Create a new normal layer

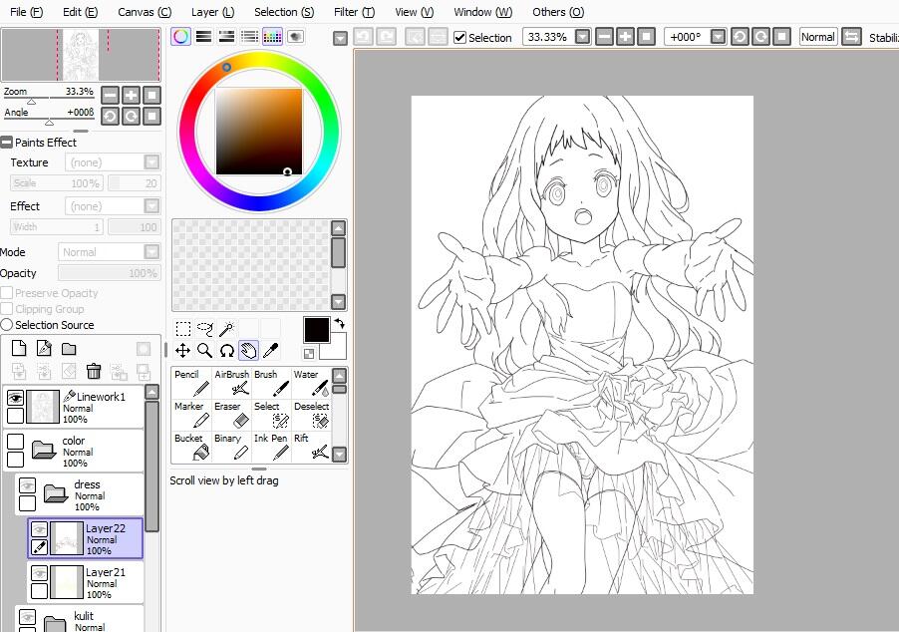[19, 348]
